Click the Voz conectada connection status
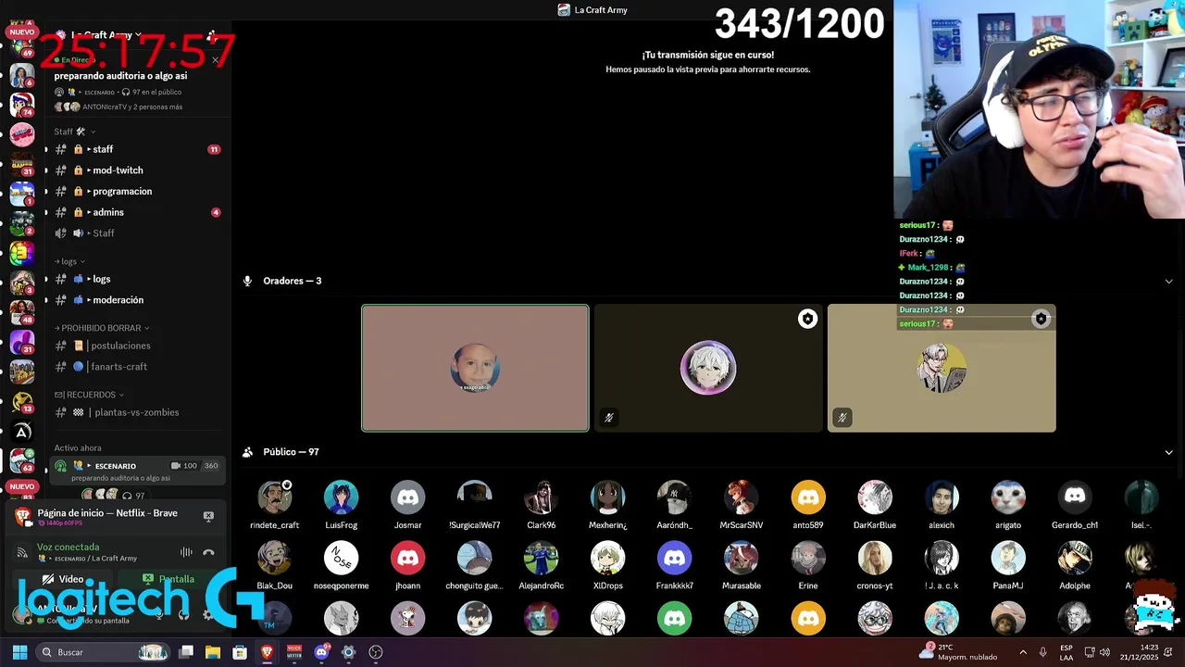The width and height of the screenshot is (1185, 667). 68,547
